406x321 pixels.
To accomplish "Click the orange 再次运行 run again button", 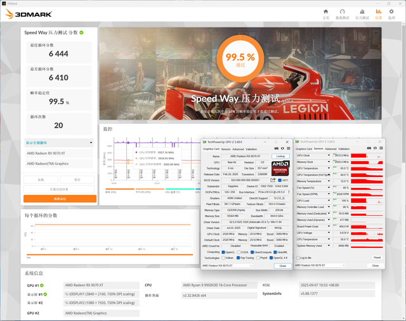I will 60,199.
